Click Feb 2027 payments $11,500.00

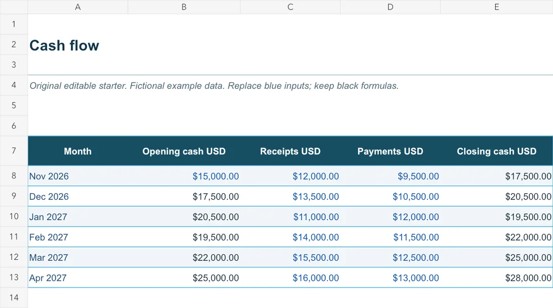point(390,237)
